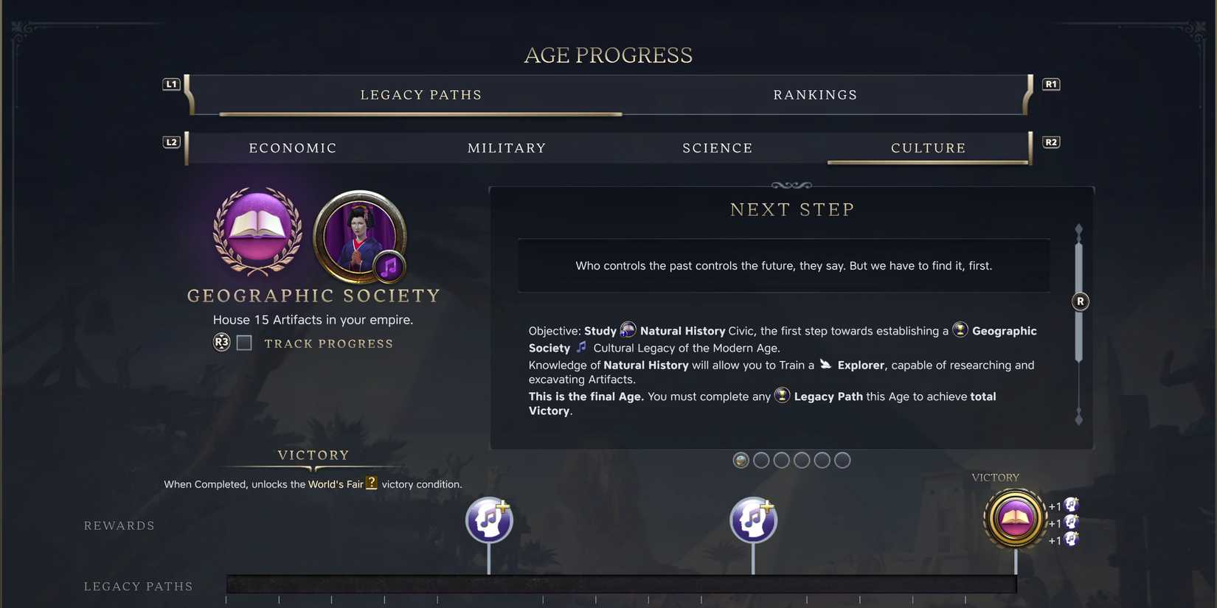Image resolution: width=1217 pixels, height=608 pixels.
Task: Click the L2 arrow to previous legacy category
Action: (171, 142)
